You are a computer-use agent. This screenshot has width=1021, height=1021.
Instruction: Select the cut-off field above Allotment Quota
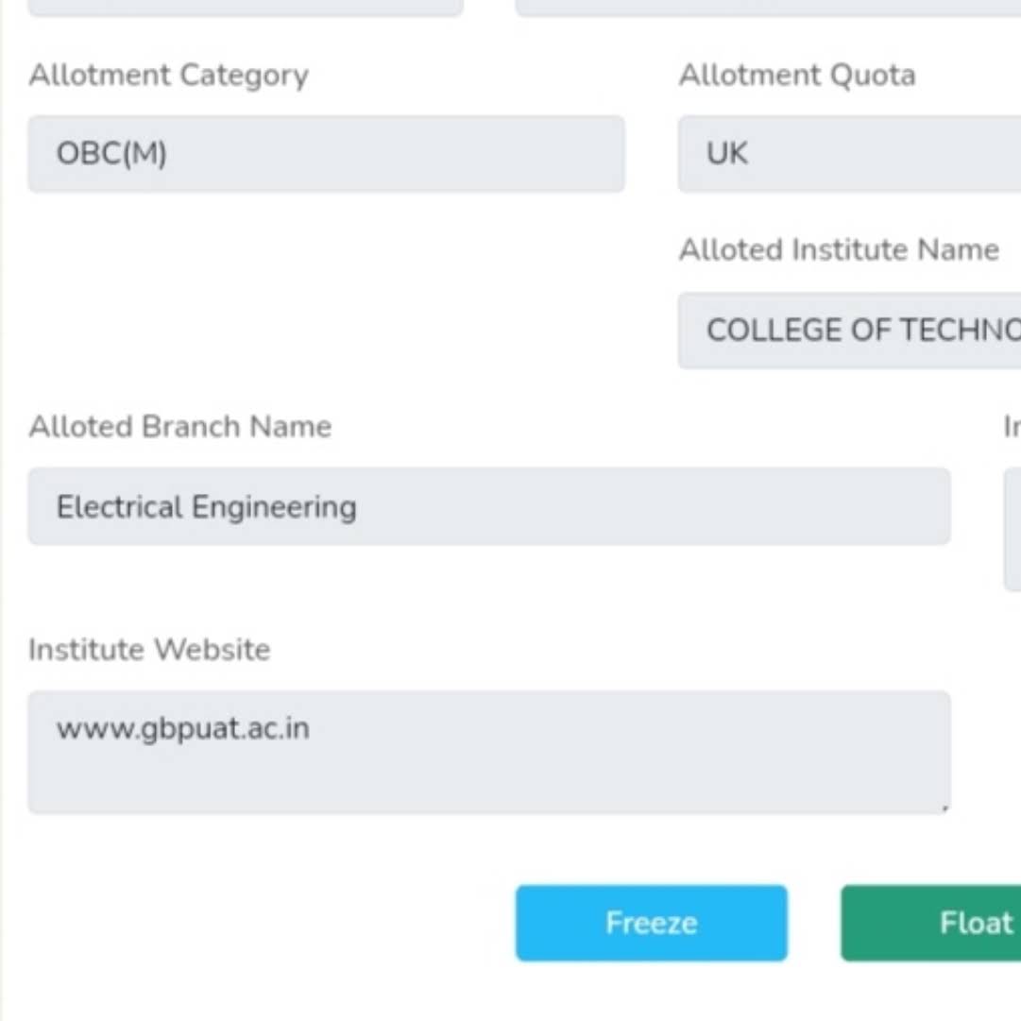click(x=767, y=8)
